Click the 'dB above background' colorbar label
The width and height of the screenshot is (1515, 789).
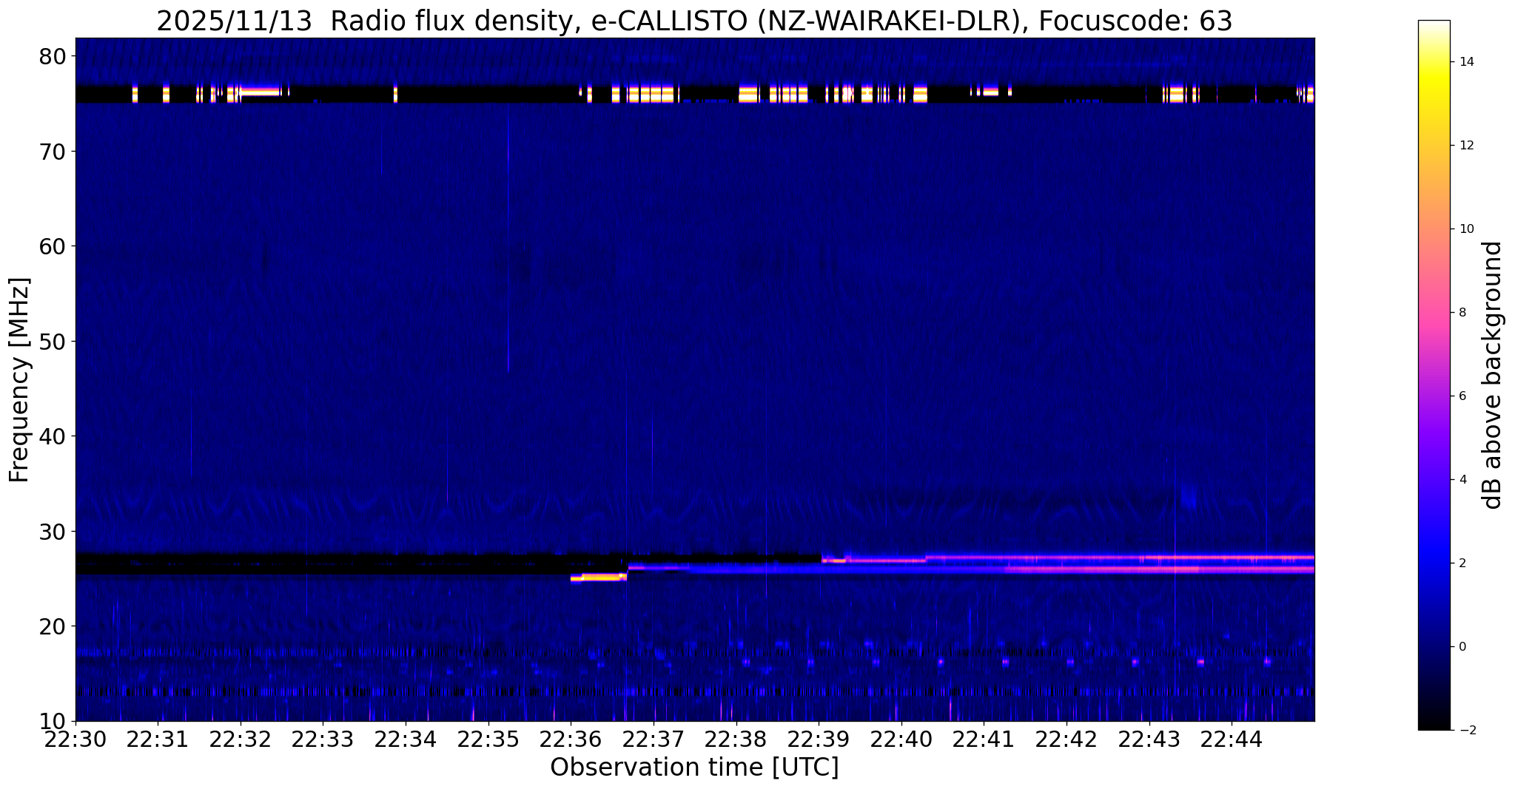click(1493, 375)
